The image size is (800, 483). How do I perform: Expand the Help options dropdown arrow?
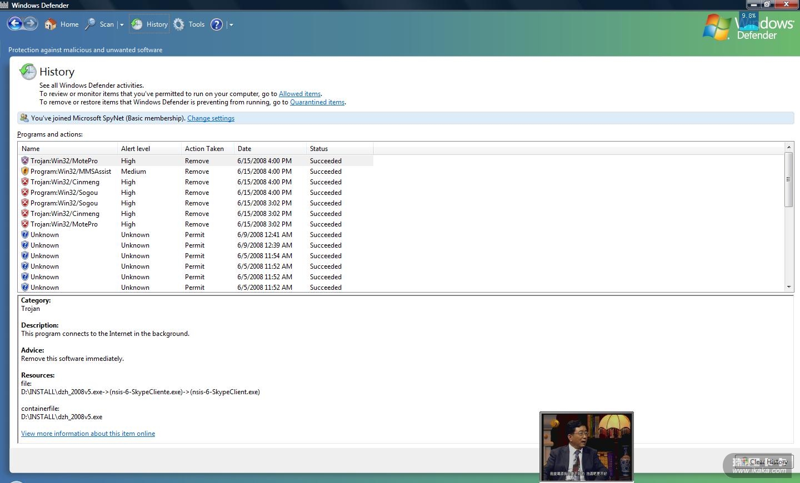pos(231,25)
